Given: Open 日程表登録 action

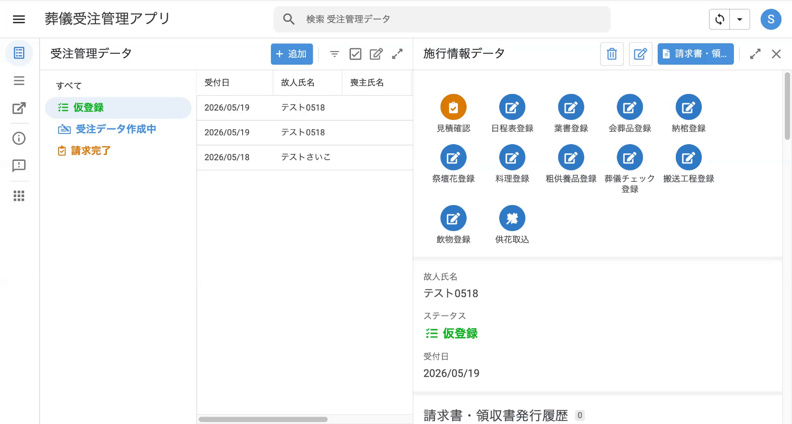Looking at the screenshot, I should (x=512, y=107).
